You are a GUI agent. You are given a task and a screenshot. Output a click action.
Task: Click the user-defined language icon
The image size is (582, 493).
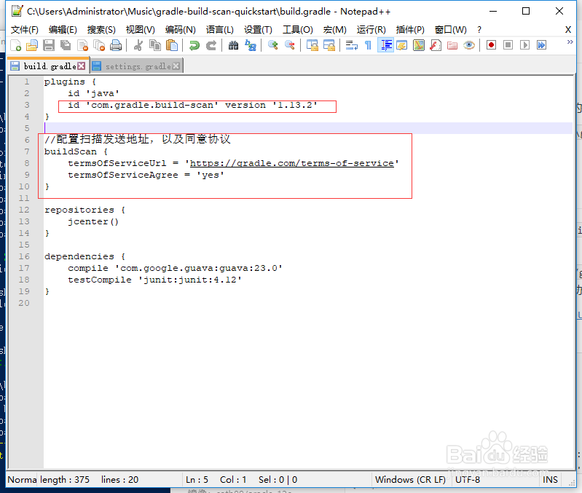[x=401, y=45]
